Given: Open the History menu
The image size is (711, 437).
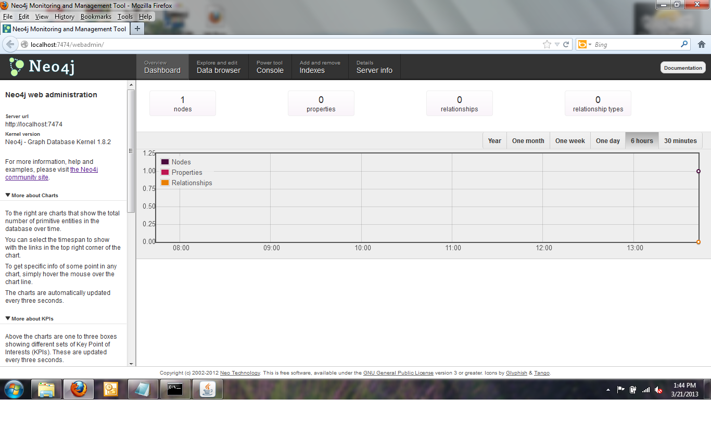Looking at the screenshot, I should pyautogui.click(x=65, y=17).
